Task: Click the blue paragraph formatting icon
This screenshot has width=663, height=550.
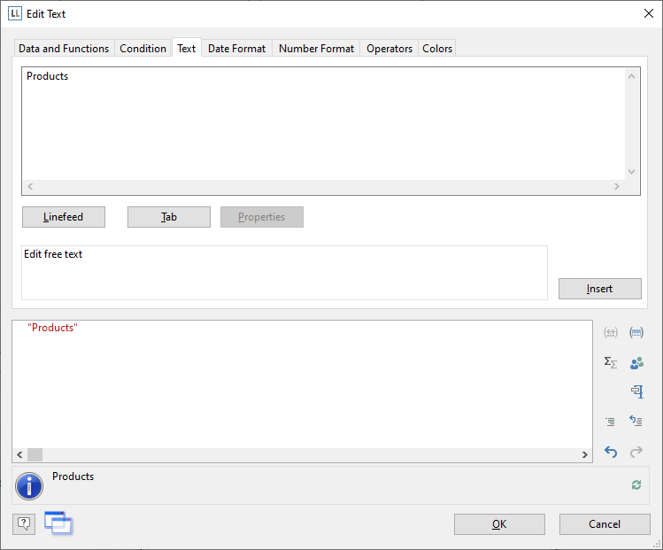Action: click(x=636, y=391)
